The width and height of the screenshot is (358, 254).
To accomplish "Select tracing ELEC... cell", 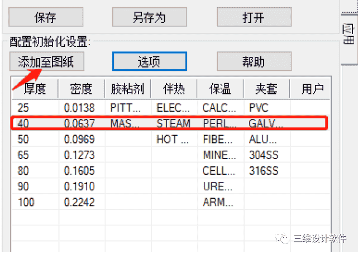I will click(173, 108).
